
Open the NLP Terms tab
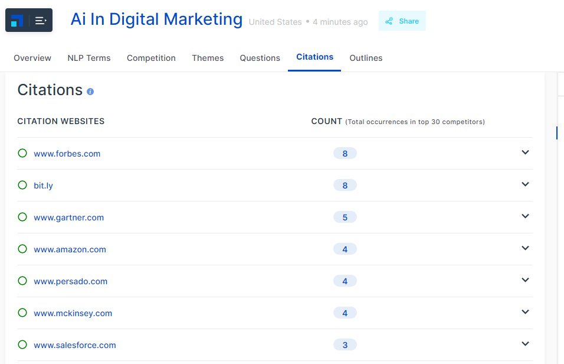point(89,58)
